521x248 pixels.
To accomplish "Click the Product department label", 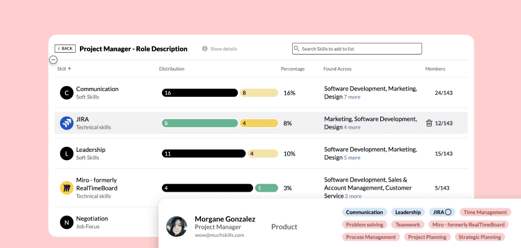I will click(x=284, y=227).
